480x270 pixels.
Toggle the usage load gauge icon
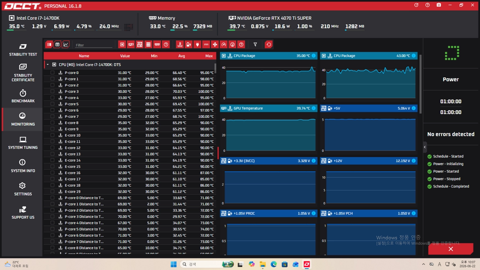(x=232, y=45)
